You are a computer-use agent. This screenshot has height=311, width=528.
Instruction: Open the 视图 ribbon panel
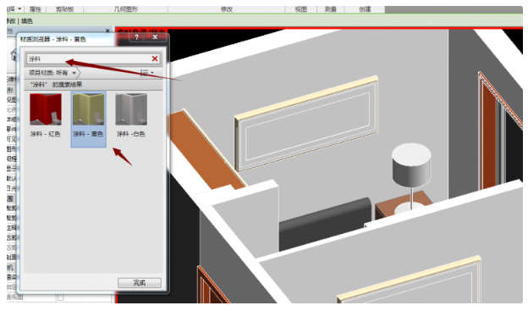tap(301, 9)
